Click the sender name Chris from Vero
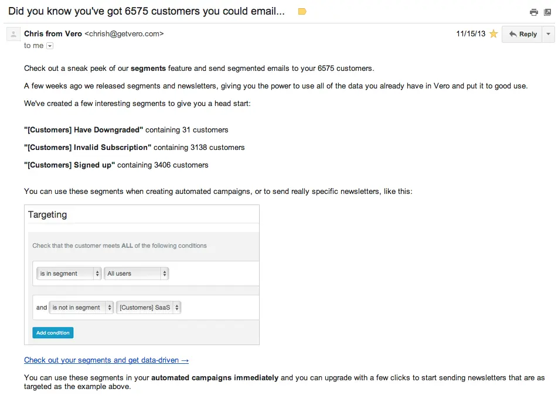 point(53,34)
